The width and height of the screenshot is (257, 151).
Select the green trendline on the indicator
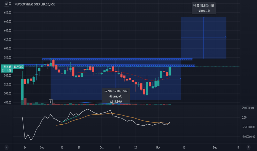[71, 119]
